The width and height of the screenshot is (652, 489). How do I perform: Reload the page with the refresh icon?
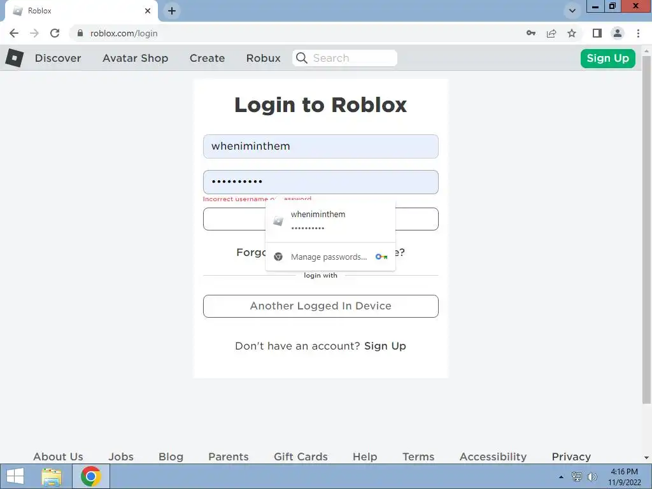[x=55, y=33]
